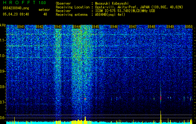Screen dimensions: 196x124
Task: Click the 0.9 kHz axis label
Action: point(2,71)
